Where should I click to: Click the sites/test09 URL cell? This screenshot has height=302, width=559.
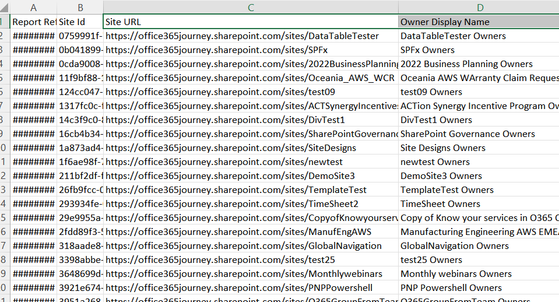pos(251,92)
